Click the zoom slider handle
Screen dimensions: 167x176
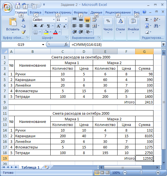(141, 172)
